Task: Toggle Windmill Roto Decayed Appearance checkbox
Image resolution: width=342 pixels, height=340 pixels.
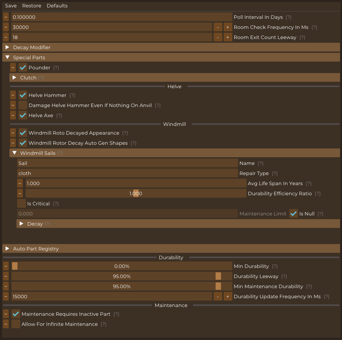Action: (x=23, y=133)
